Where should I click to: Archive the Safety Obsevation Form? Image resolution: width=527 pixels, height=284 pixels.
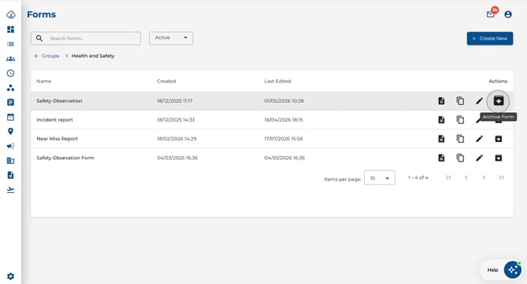tap(499, 158)
